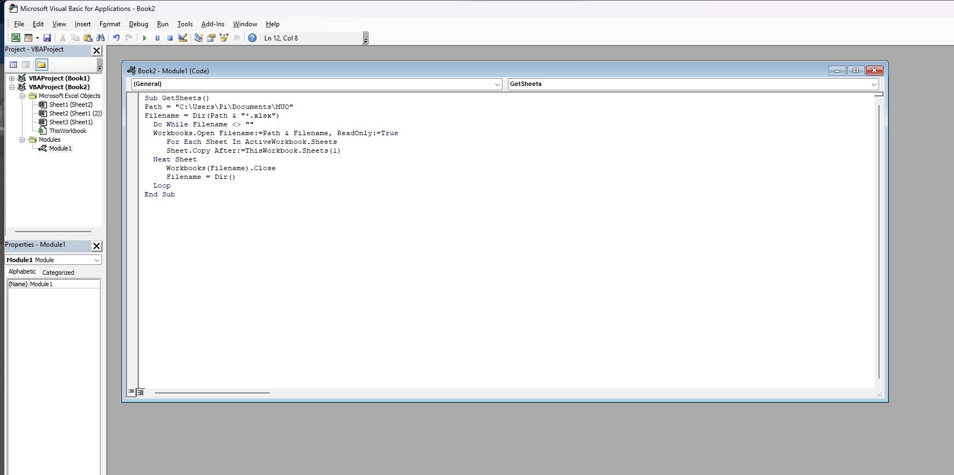954x475 pixels.
Task: Select VBAProject (Book2) in the tree
Action: click(59, 87)
